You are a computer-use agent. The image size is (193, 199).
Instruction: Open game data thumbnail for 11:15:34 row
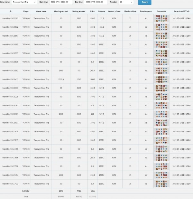point(161,175)
